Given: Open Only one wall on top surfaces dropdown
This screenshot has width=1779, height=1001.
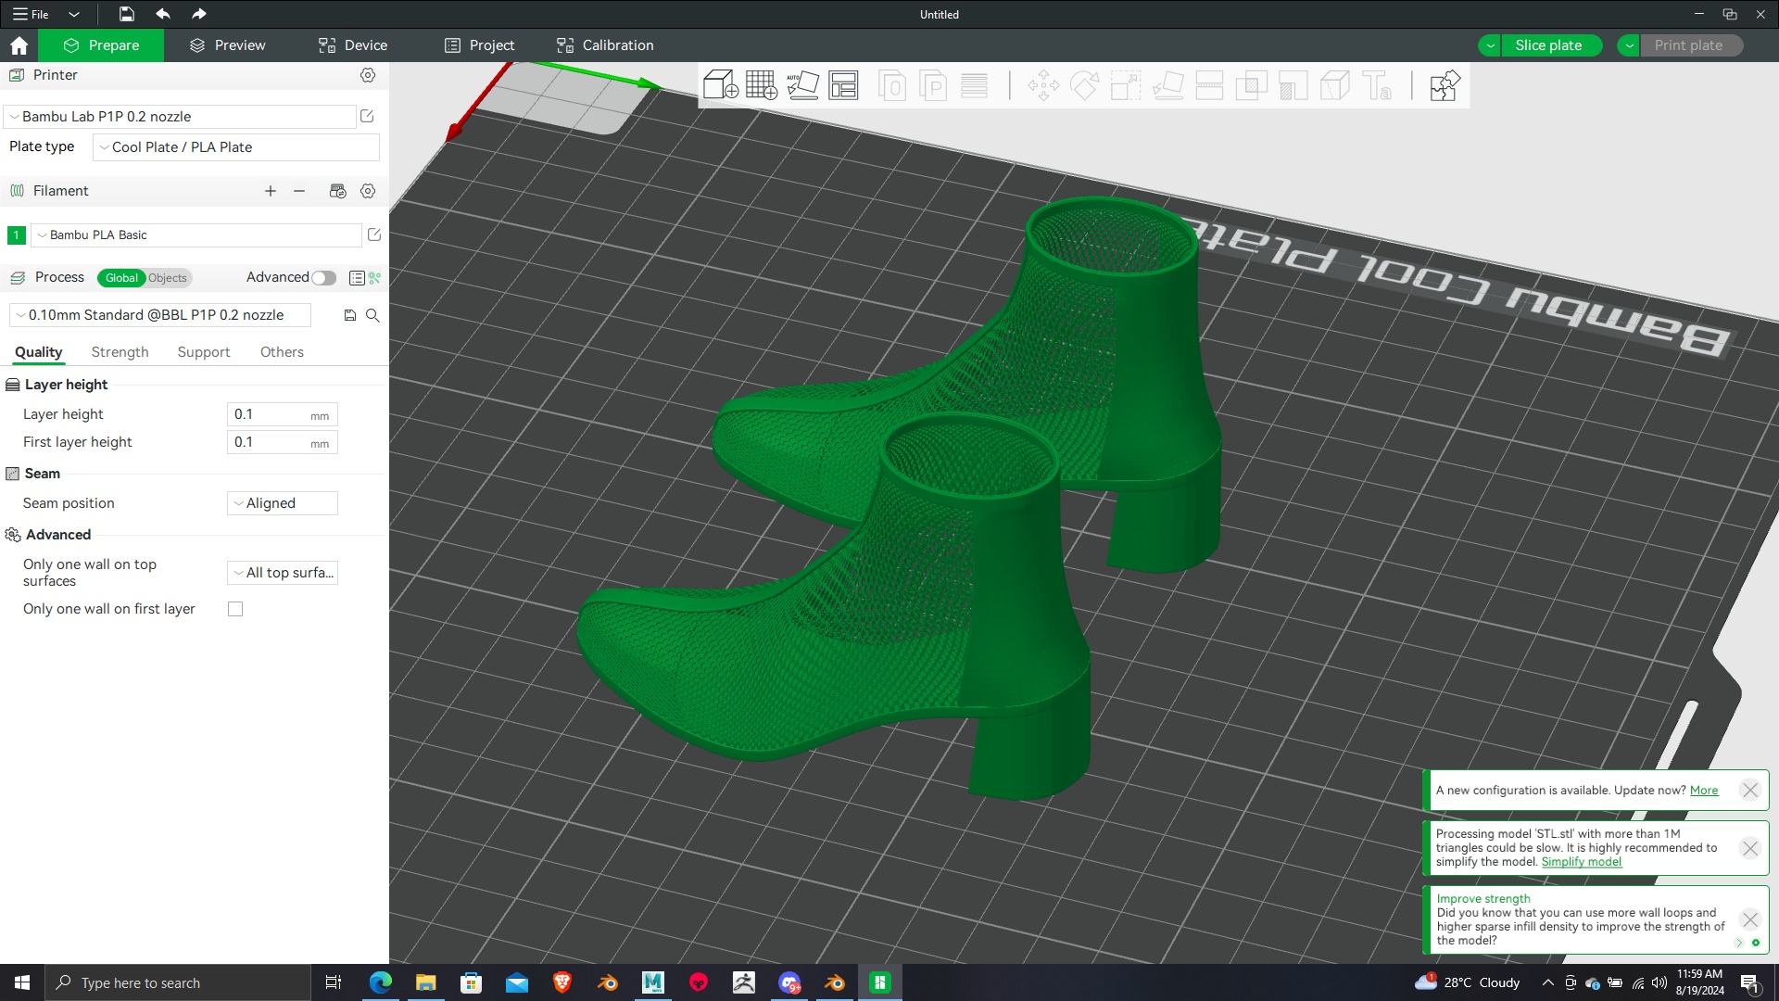Looking at the screenshot, I should click(283, 573).
